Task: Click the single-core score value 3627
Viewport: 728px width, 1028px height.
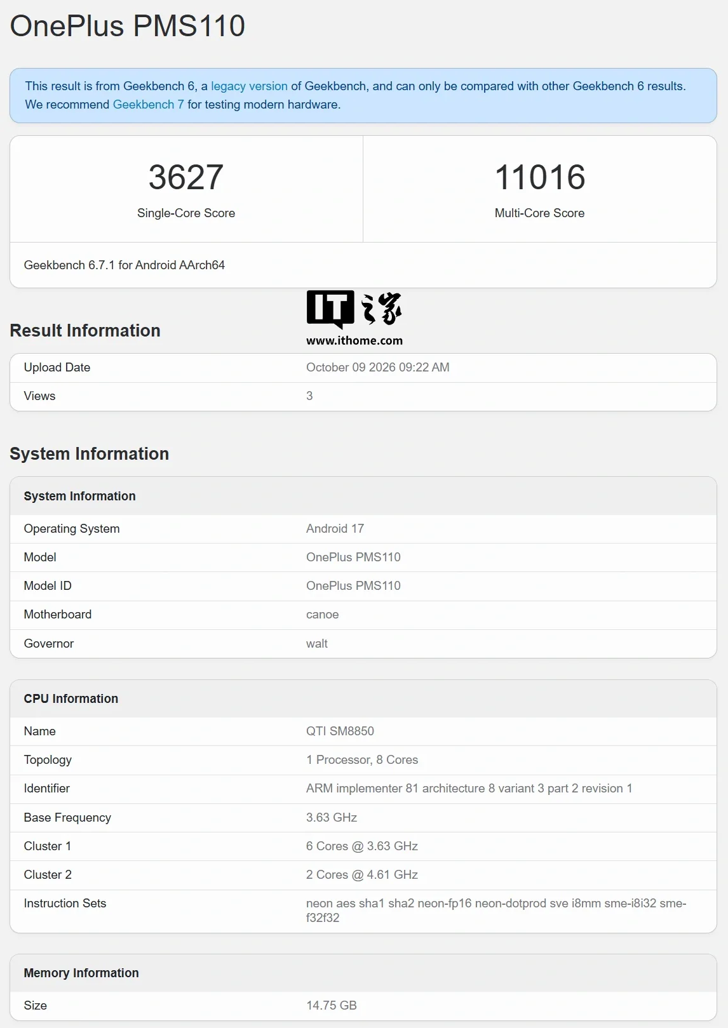Action: click(186, 177)
